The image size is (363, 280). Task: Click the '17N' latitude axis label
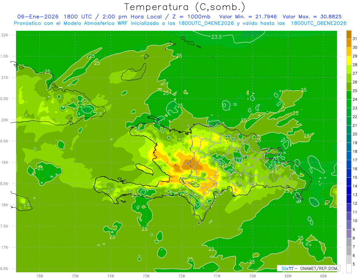[5, 247]
